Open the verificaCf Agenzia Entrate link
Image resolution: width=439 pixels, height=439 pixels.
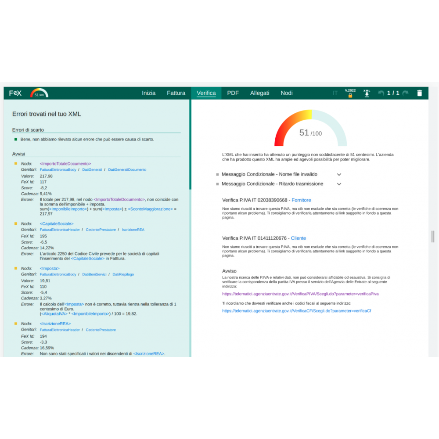(x=296, y=311)
